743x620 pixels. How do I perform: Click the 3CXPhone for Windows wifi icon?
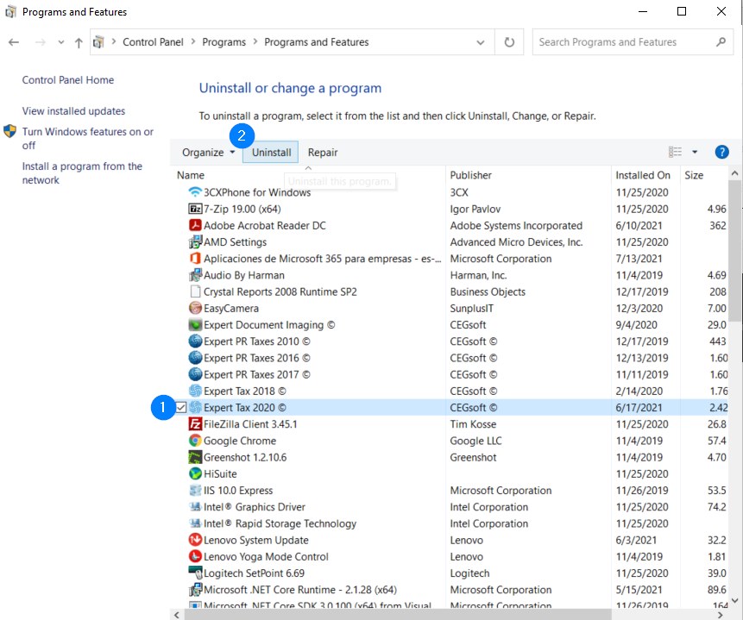[x=195, y=192]
